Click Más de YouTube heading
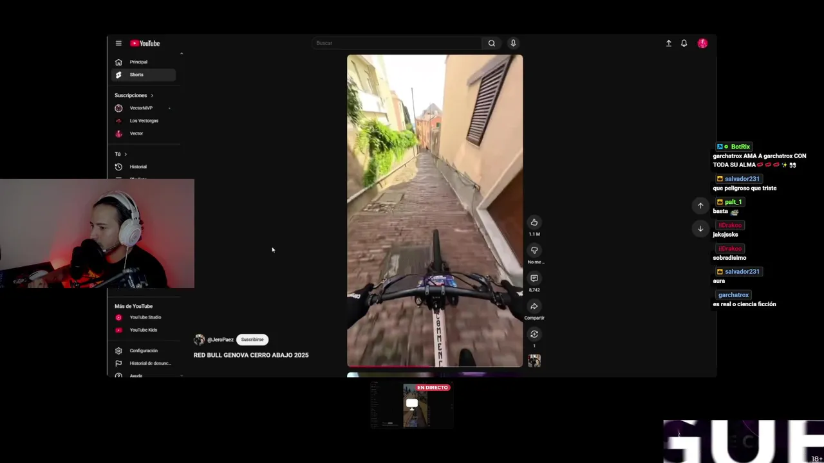The width and height of the screenshot is (824, 463). pos(133,306)
